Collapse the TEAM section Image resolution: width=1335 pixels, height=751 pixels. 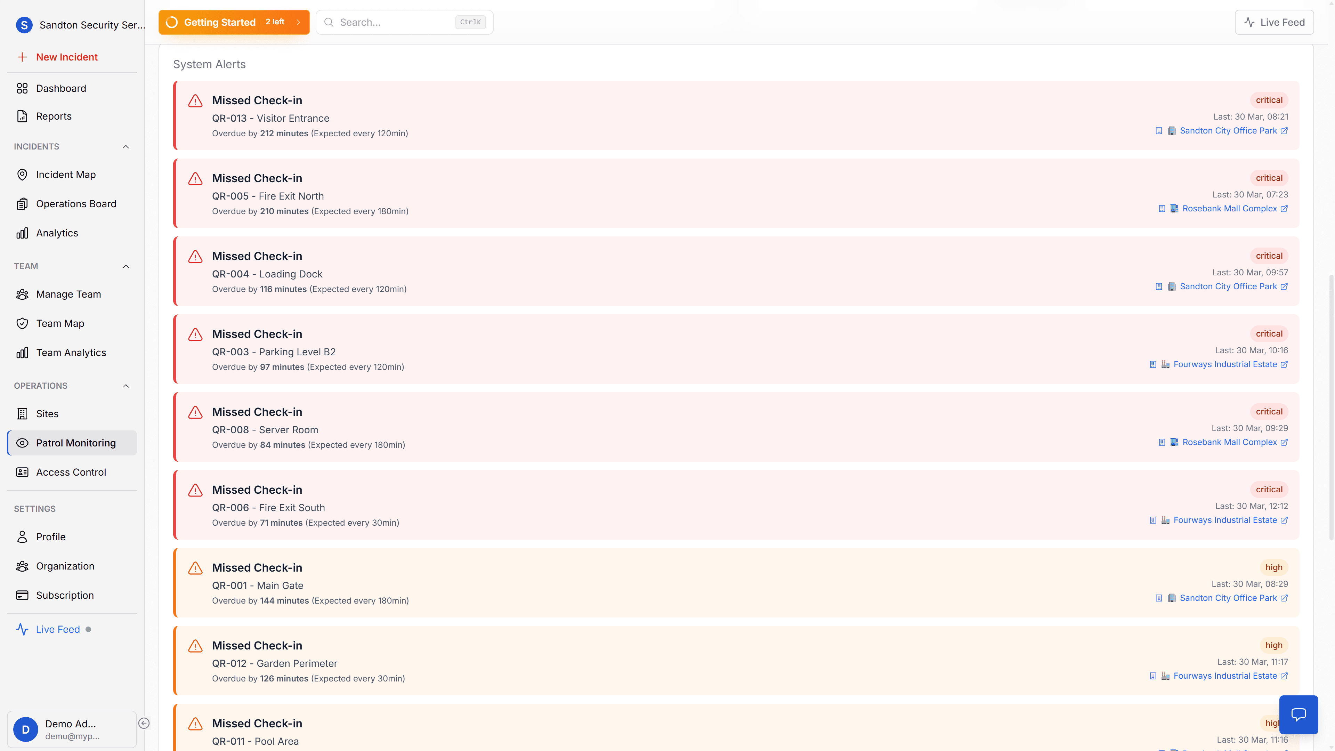(126, 266)
